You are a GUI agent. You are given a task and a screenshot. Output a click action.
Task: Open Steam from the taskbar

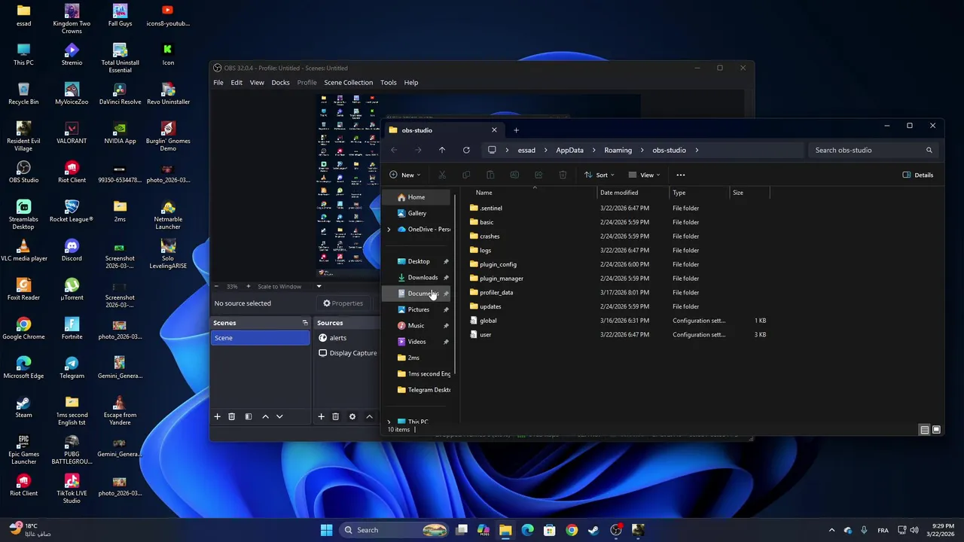pos(593,530)
